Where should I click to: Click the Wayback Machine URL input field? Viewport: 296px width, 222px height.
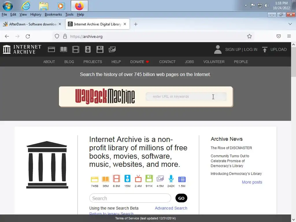coord(186,97)
